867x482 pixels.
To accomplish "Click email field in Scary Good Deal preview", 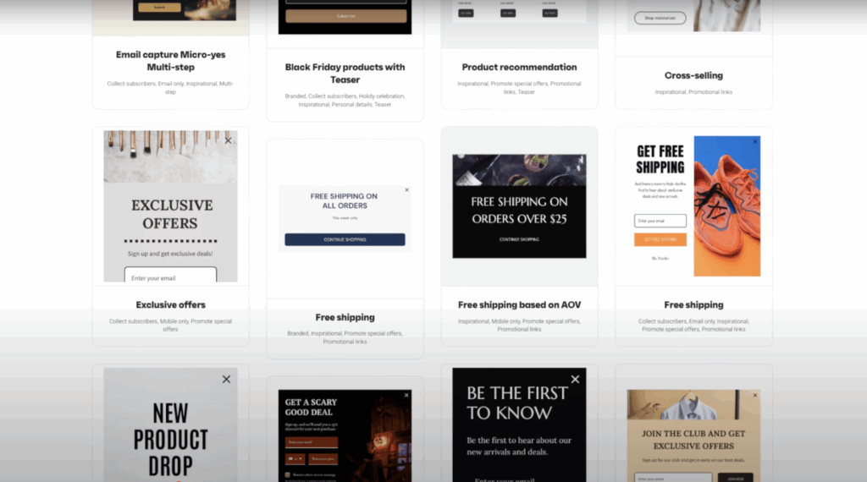I will point(312,442).
